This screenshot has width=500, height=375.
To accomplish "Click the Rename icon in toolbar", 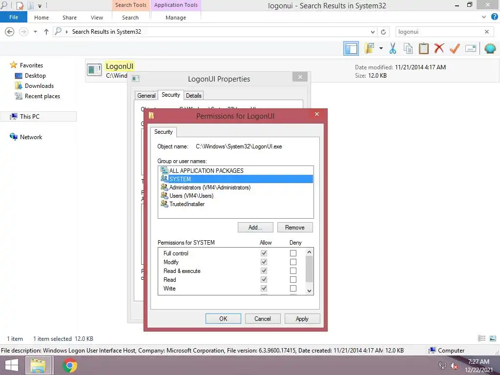I will pos(470,48).
